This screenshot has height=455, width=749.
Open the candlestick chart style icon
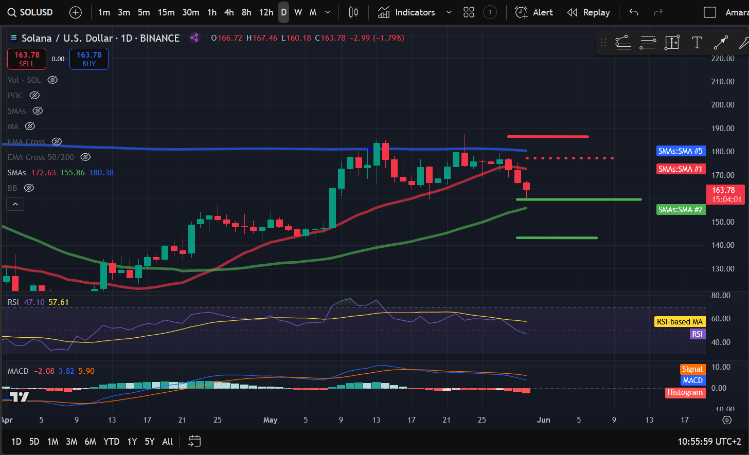click(353, 12)
